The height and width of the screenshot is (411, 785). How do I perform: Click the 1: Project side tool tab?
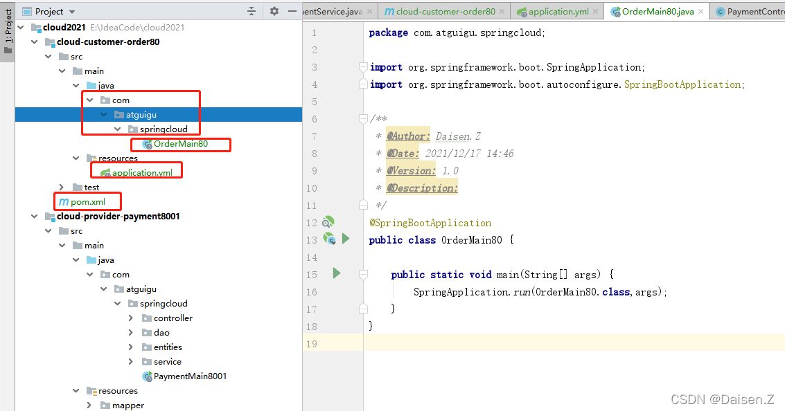point(8,33)
